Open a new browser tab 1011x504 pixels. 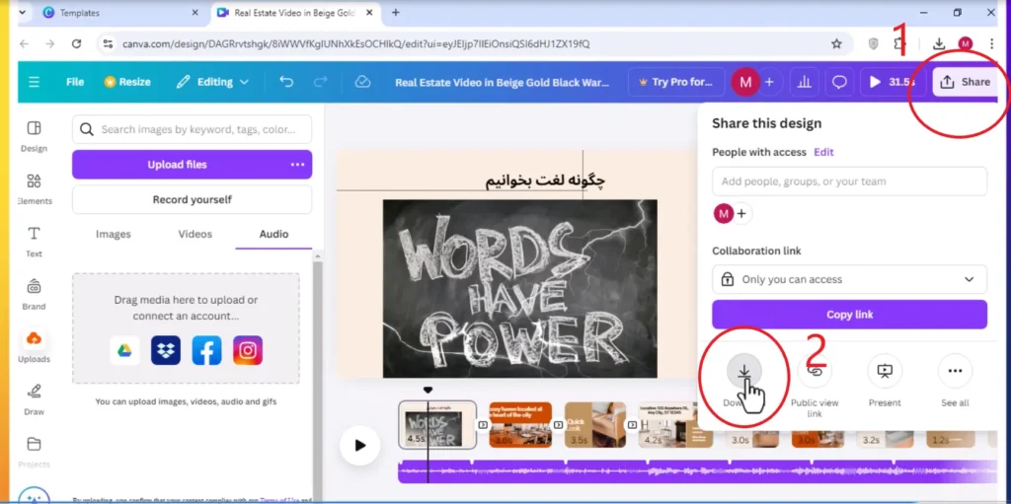[x=396, y=12]
